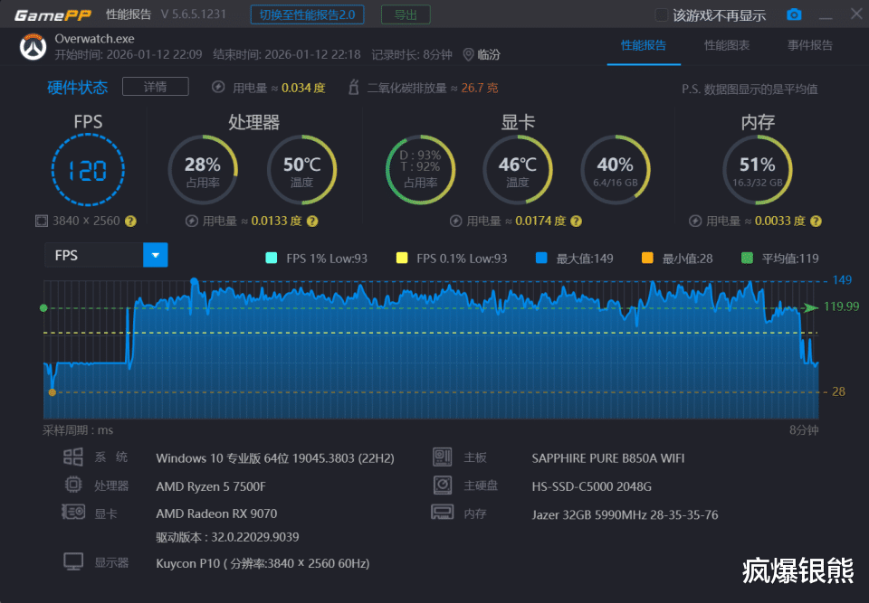869x603 pixels.
Task: Click the processor 50℃ temperature gauge
Action: (x=302, y=169)
